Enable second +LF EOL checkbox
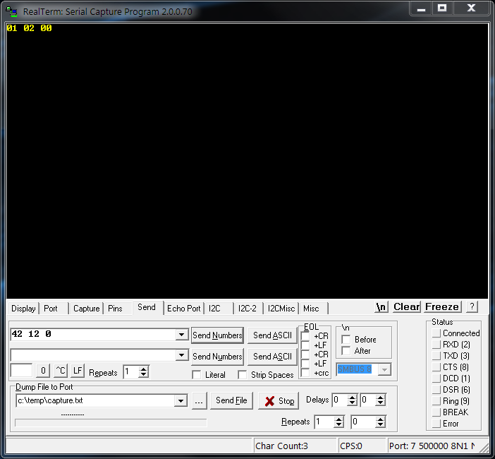 click(x=305, y=364)
